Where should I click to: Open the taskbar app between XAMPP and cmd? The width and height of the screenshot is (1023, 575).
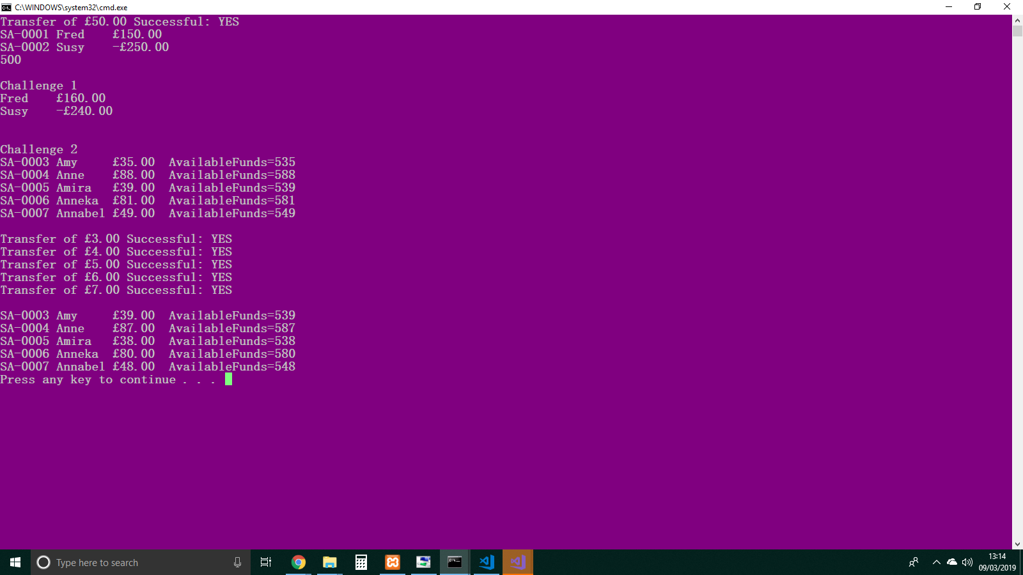click(x=423, y=562)
